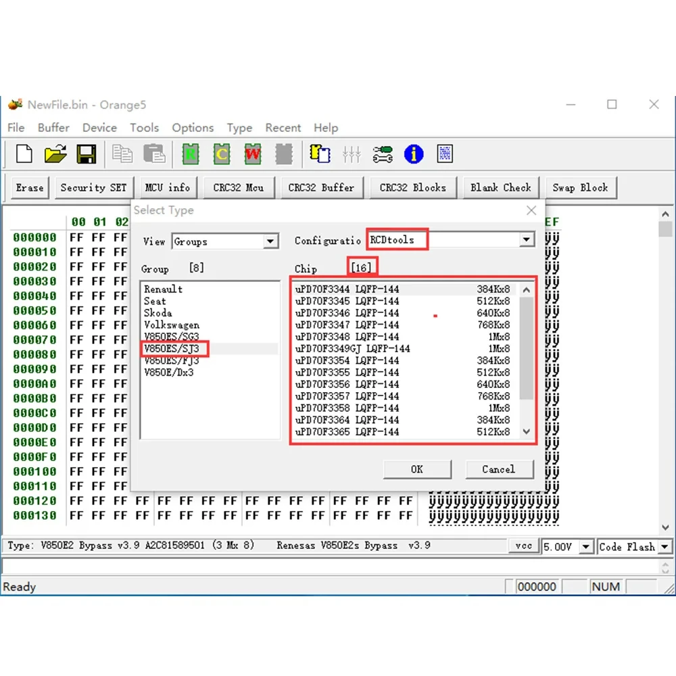The height and width of the screenshot is (676, 676).
Task: Click the Swap Block button
Action: click(581, 187)
